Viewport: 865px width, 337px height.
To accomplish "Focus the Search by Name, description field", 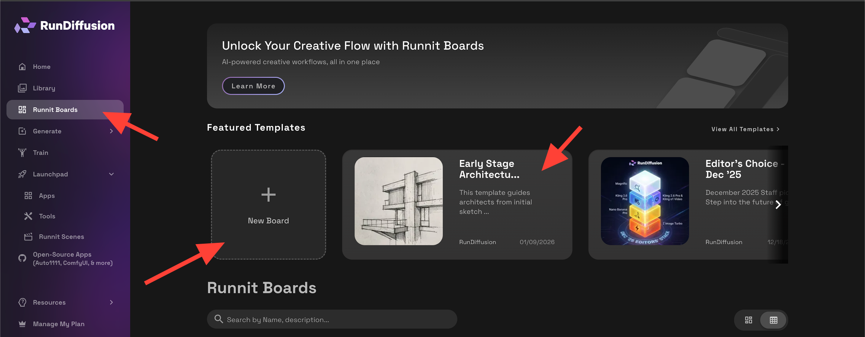I will click(332, 319).
